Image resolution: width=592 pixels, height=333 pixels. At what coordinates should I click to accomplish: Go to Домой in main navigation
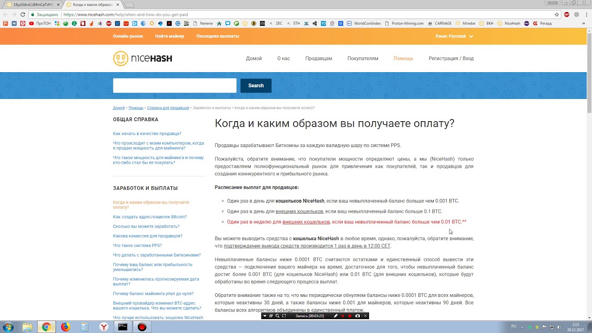pos(254,58)
